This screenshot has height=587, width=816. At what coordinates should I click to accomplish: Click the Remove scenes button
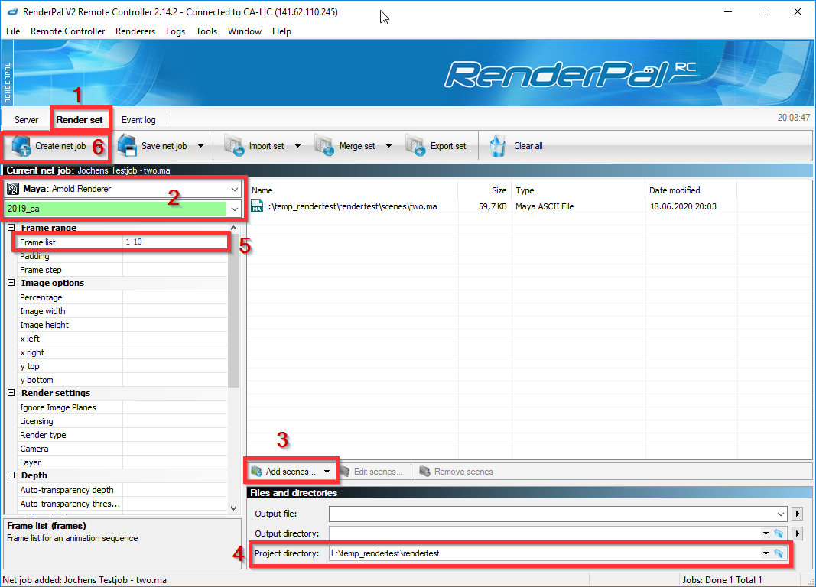[456, 472]
